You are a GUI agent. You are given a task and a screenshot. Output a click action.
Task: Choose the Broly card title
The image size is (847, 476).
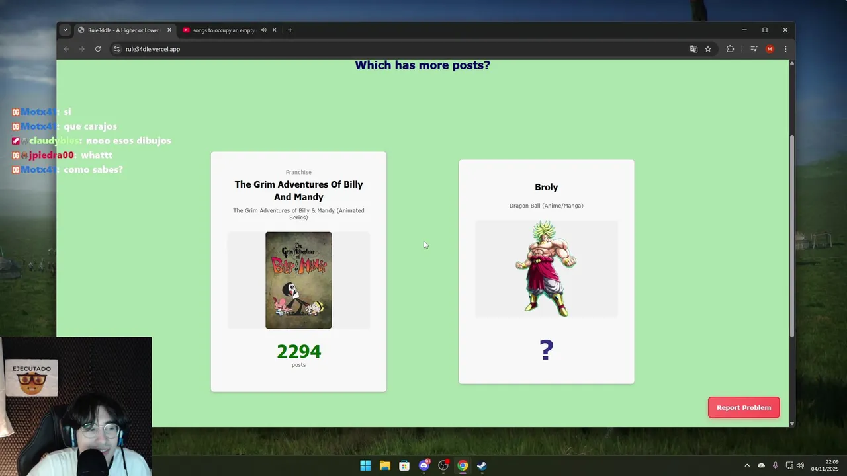pos(547,187)
